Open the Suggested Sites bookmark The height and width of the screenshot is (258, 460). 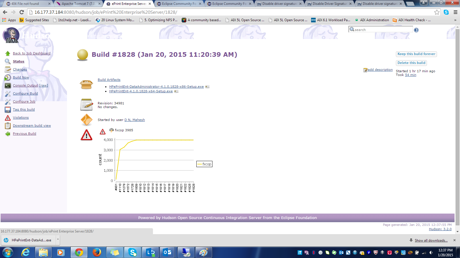(34, 20)
